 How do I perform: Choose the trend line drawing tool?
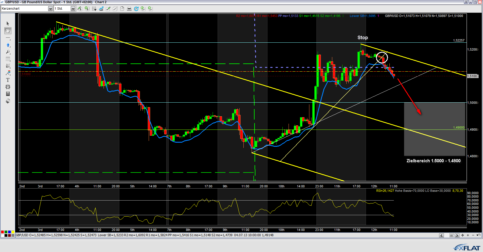pyautogui.click(x=8, y=38)
